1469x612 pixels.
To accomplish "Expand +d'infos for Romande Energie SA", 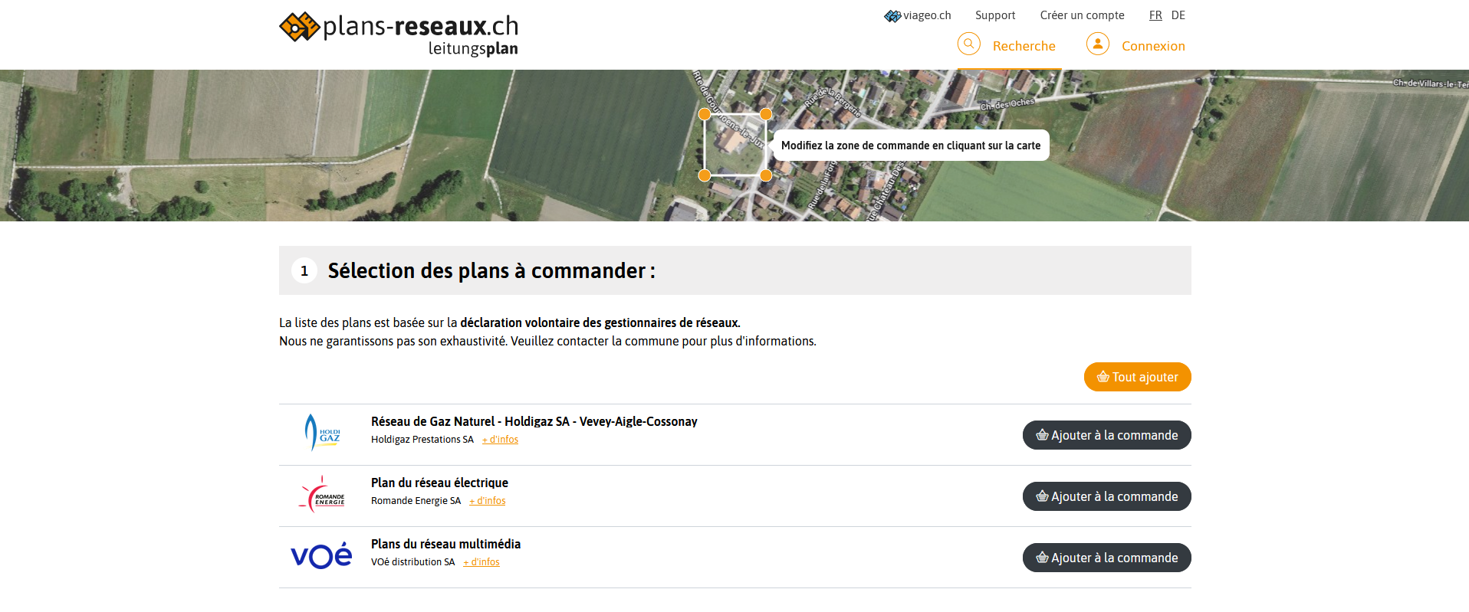I will click(x=487, y=501).
